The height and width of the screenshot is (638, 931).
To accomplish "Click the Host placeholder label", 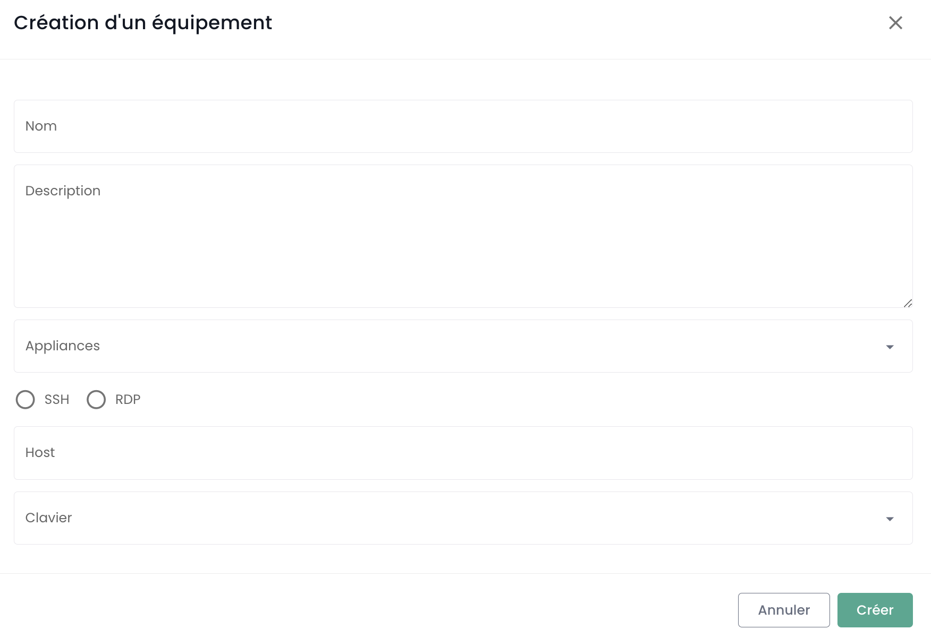I will point(40,453).
